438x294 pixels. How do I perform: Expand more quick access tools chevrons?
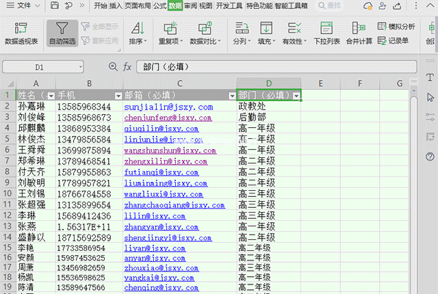click(82, 5)
